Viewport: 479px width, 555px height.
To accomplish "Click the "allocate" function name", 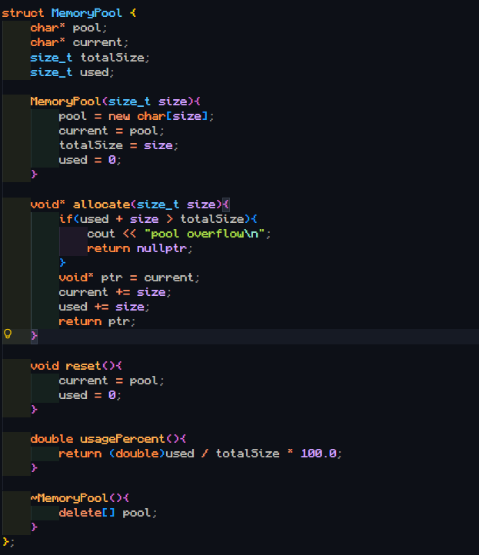I will (101, 204).
